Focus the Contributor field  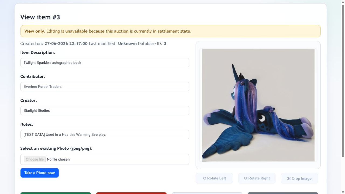tap(105, 86)
